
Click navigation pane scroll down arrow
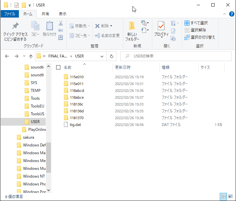coord(48,190)
